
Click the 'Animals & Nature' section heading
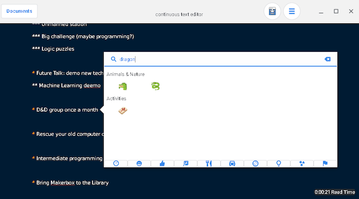[x=126, y=74]
